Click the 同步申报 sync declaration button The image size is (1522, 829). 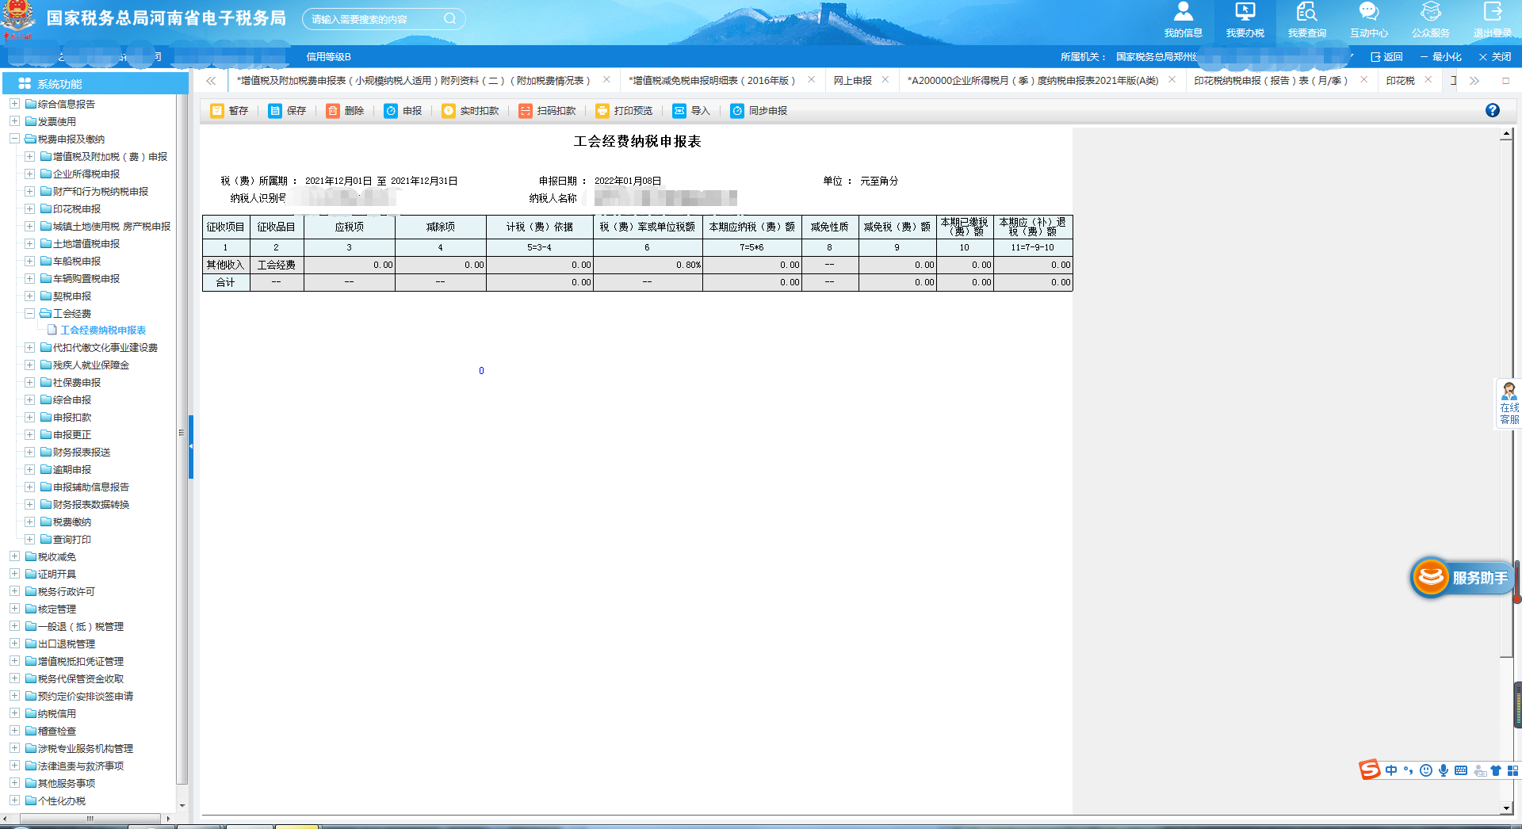(x=759, y=111)
